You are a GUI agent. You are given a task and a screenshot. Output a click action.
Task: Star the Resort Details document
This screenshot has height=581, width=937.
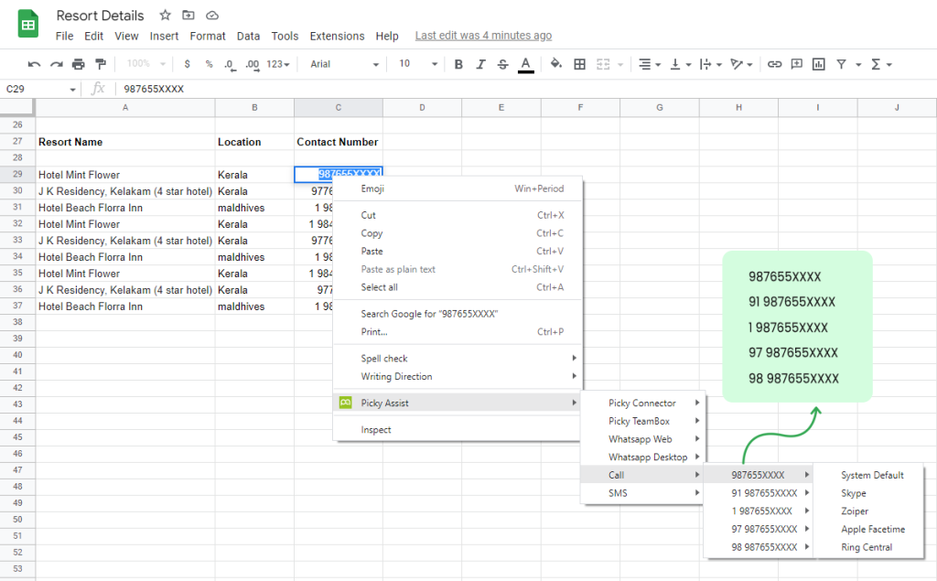166,15
